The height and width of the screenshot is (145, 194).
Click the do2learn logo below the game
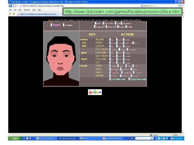[x=95, y=92]
